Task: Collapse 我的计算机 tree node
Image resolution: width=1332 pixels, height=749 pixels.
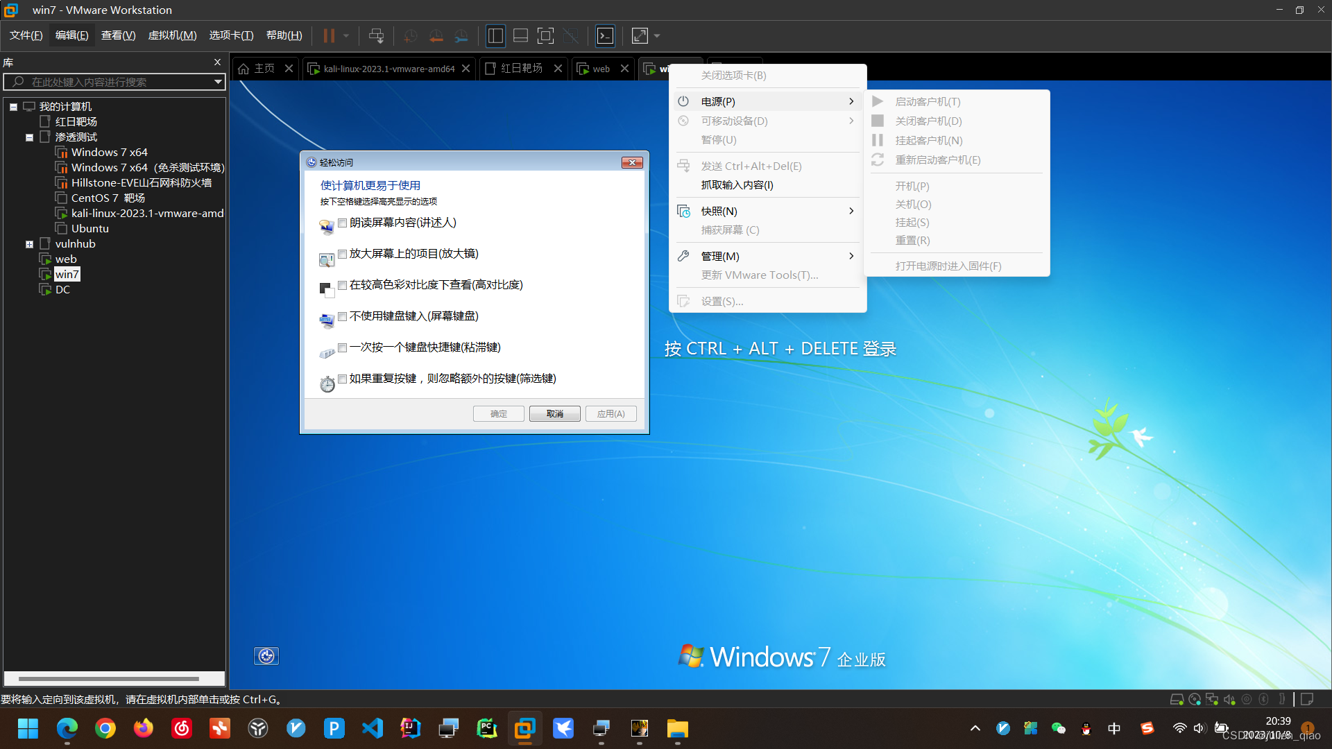Action: [x=13, y=107]
